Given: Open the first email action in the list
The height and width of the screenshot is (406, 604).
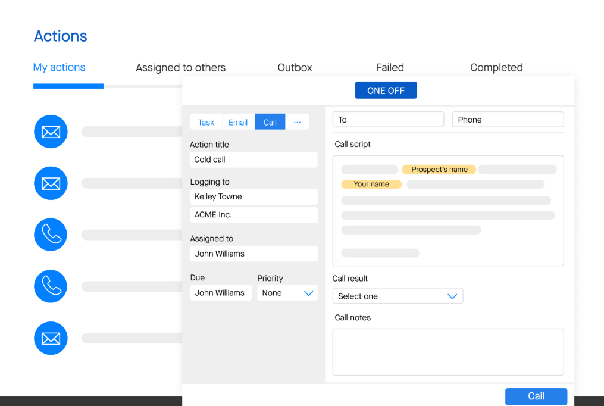Looking at the screenshot, I should click(51, 132).
